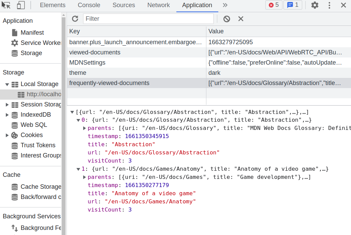The width and height of the screenshot is (351, 235).
Task: Open the Elements tab
Action: tap(53, 5)
